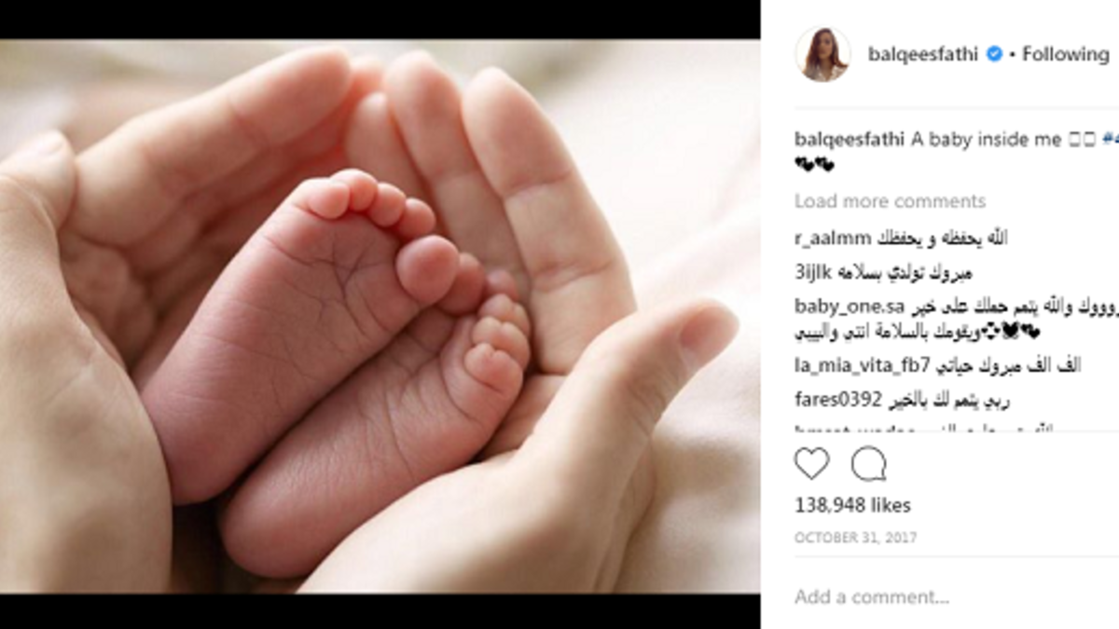The height and width of the screenshot is (629, 1119).
Task: View the 138,948 likes list
Action: pyautogui.click(x=852, y=506)
